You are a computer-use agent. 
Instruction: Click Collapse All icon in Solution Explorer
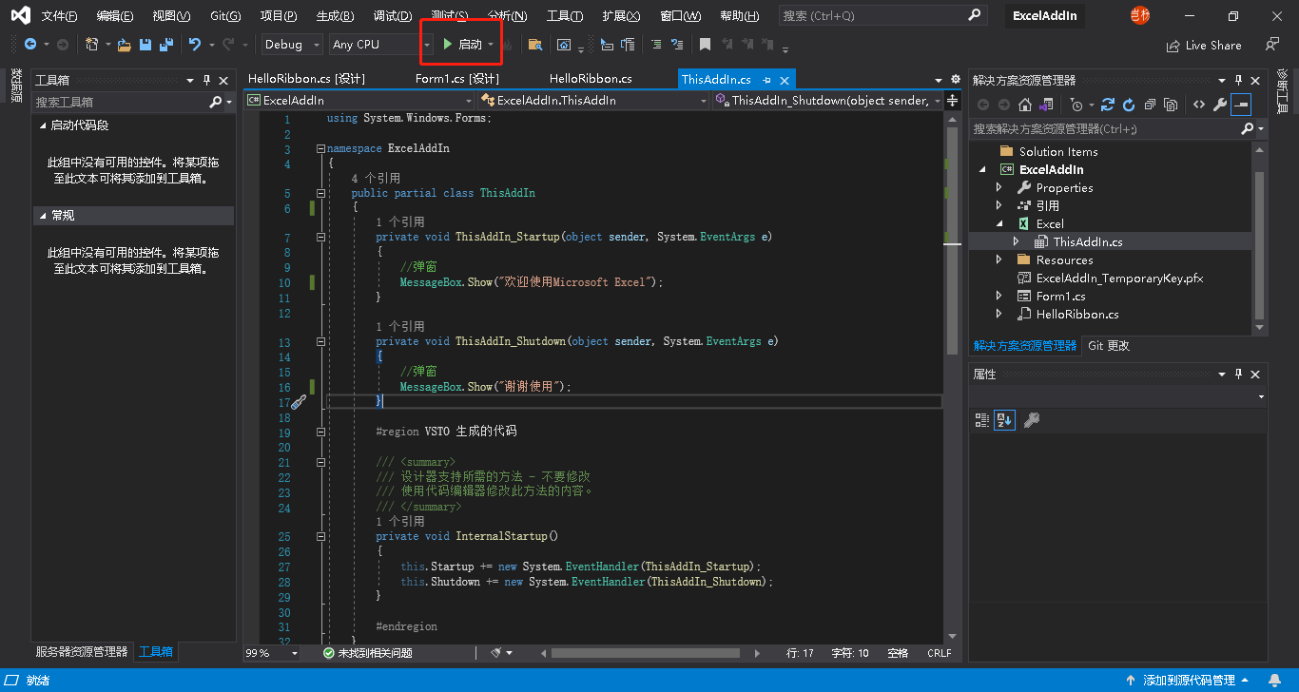point(1150,105)
